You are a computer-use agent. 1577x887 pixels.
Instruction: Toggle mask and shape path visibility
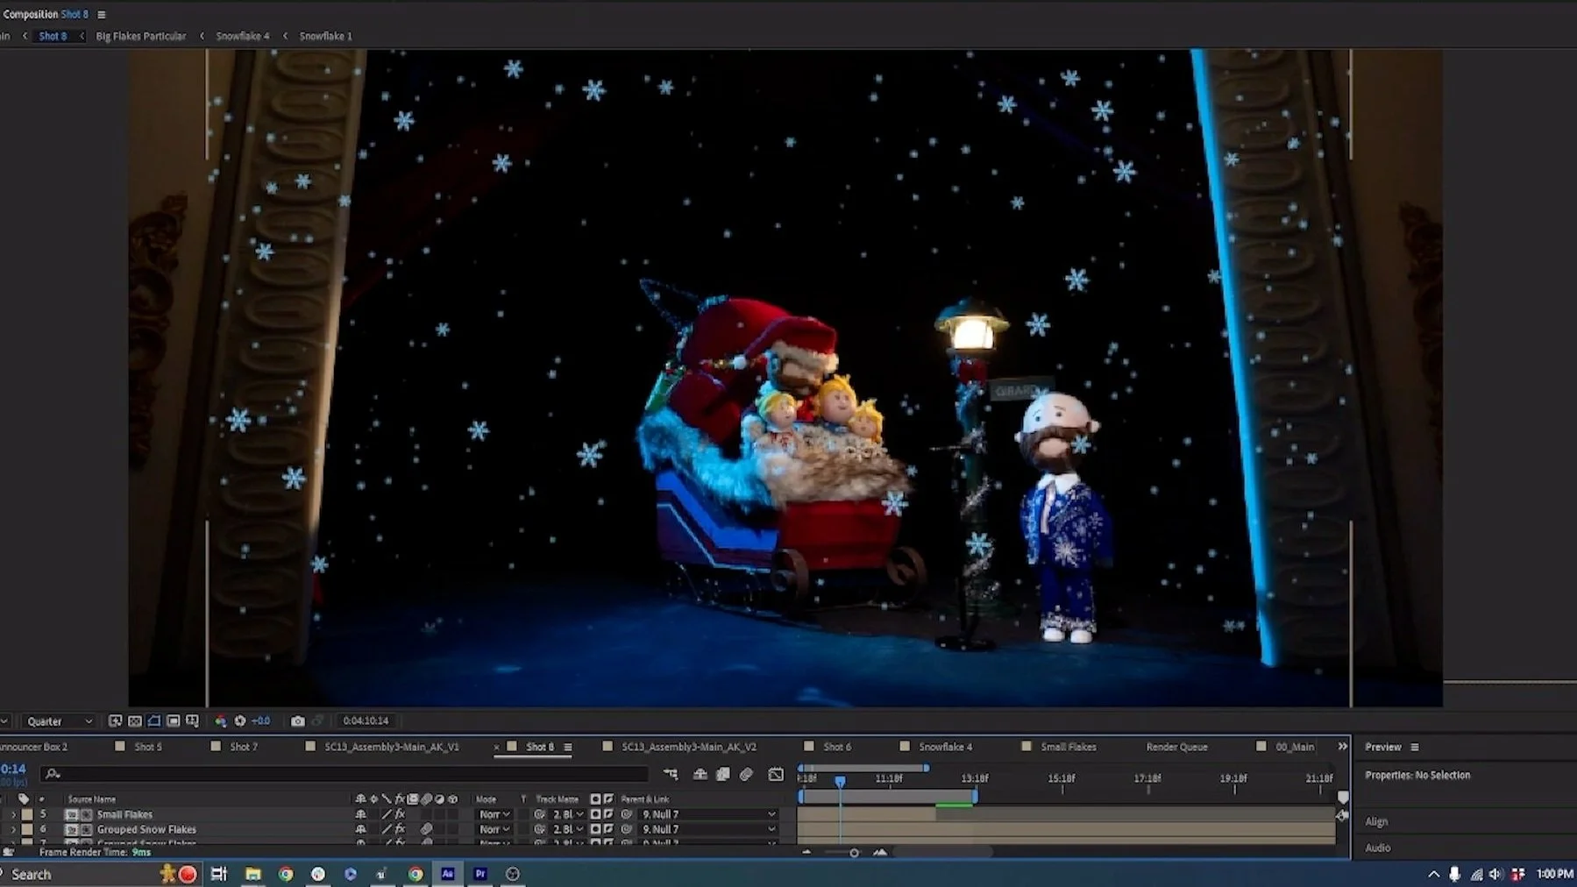pos(154,720)
